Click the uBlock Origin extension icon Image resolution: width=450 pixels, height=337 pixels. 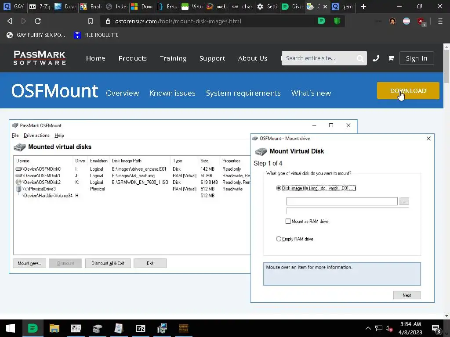tap(421, 21)
